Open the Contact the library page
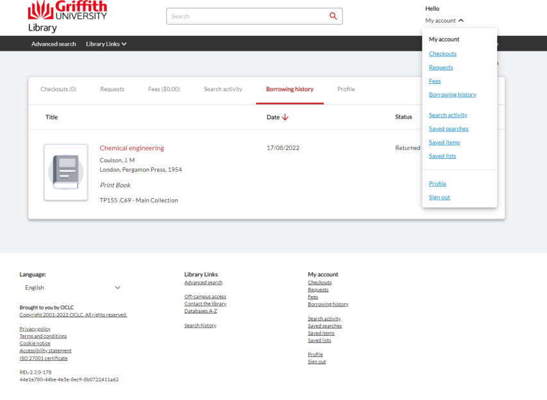The width and height of the screenshot is (547, 400). tap(205, 303)
